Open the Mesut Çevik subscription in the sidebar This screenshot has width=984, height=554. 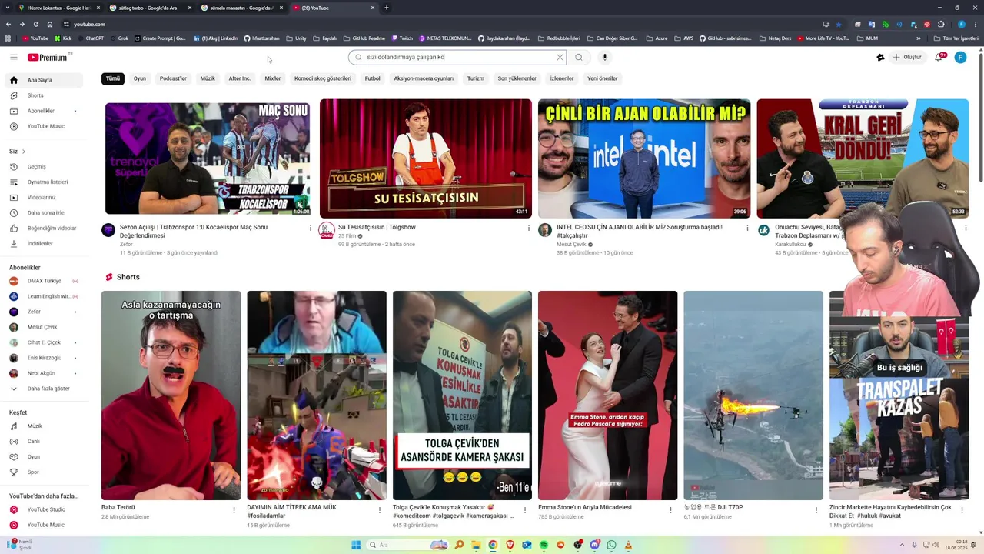(x=44, y=327)
